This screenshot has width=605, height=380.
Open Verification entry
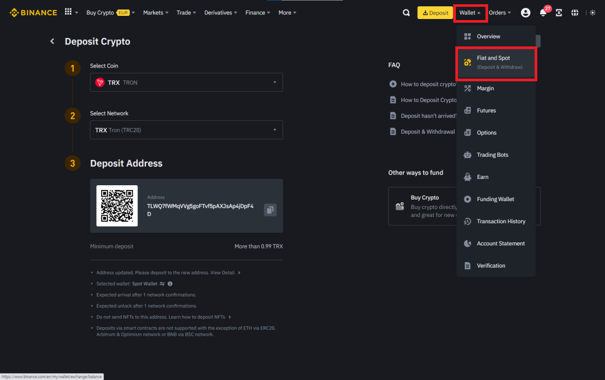(x=496, y=265)
